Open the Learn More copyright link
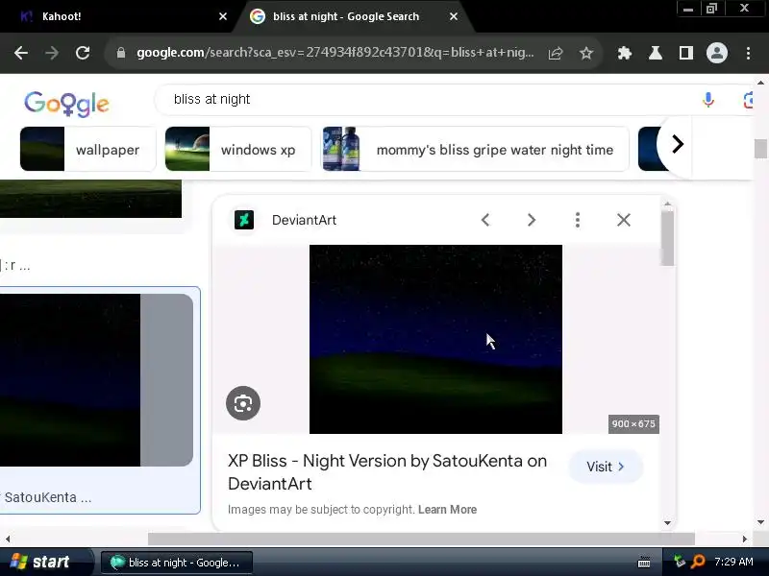 click(x=447, y=510)
